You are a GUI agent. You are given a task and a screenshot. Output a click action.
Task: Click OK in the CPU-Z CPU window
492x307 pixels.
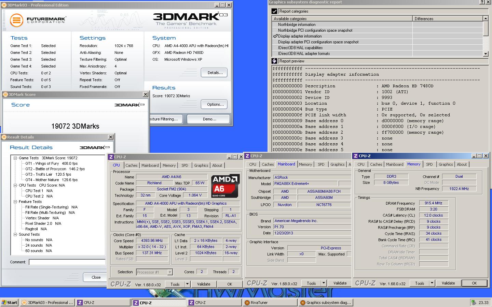point(230,284)
